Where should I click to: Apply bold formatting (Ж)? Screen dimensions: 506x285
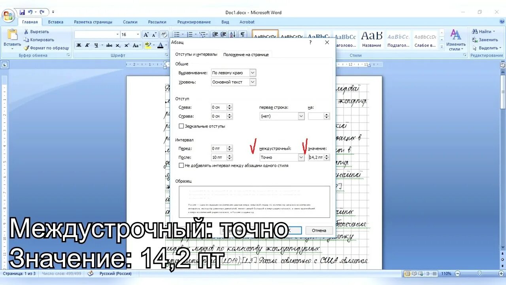(x=79, y=45)
